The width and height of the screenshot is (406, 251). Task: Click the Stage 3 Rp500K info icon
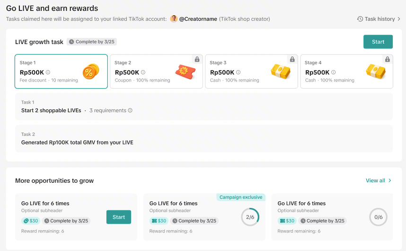click(238, 72)
